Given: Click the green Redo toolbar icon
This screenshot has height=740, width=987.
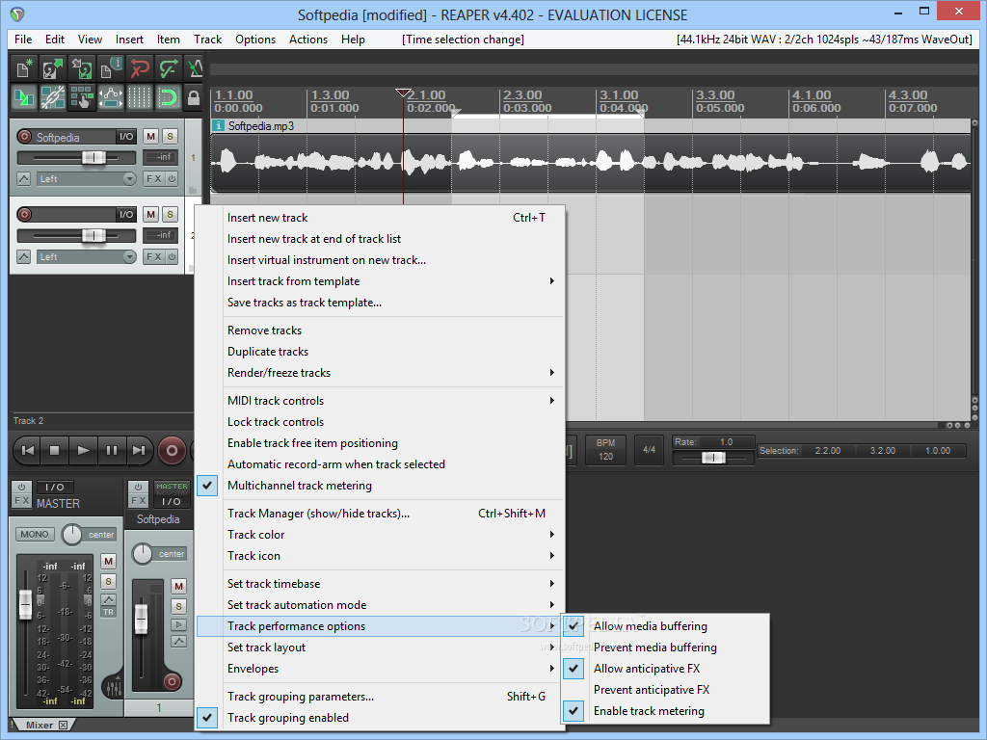Looking at the screenshot, I should (x=169, y=68).
